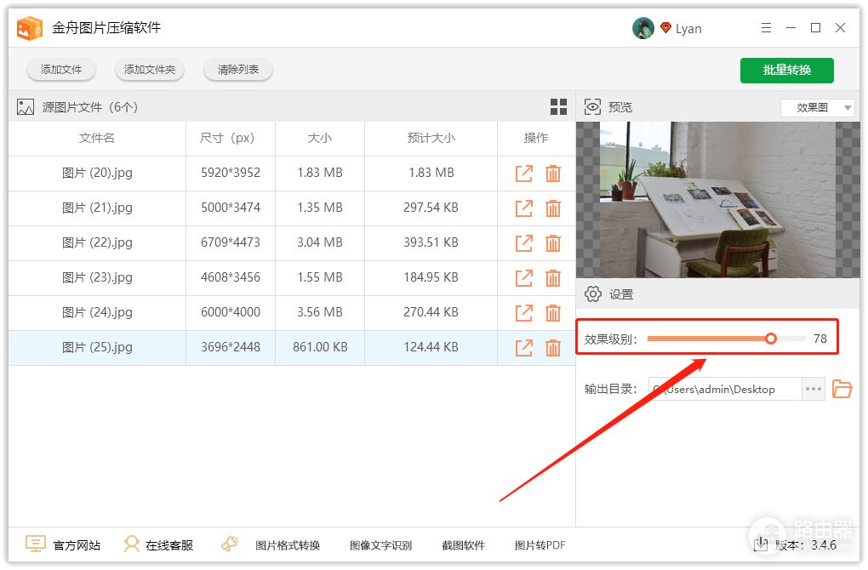Select 图片 (24).jpg row in list
Screen dimensions: 868x570
[x=97, y=313]
